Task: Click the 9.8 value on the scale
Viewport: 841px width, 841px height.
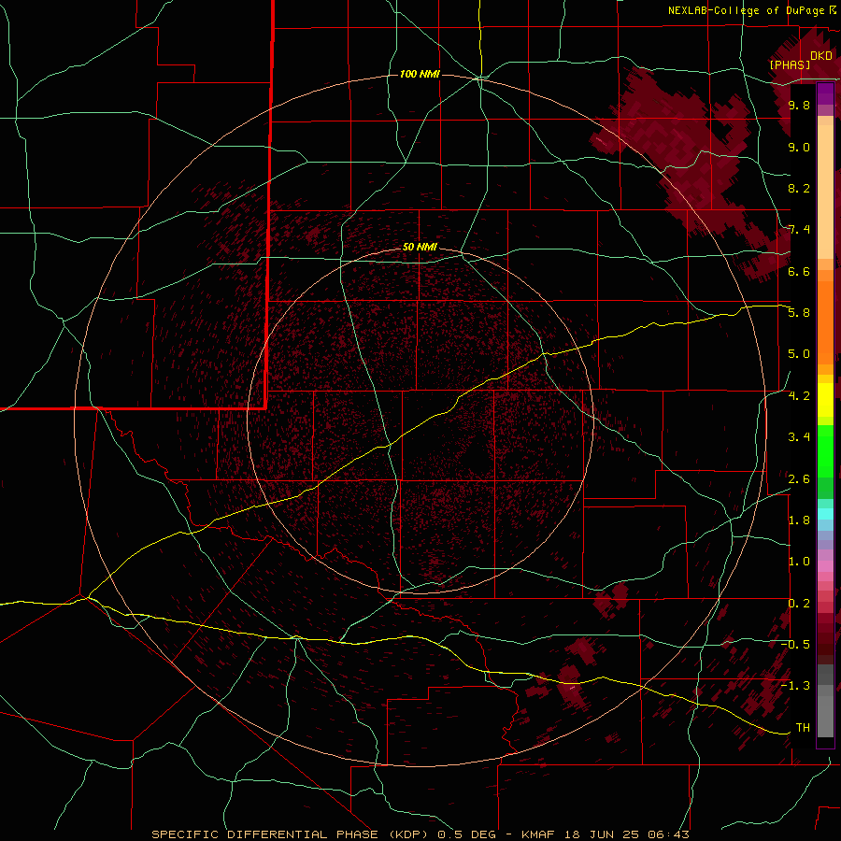Action: pos(799,105)
